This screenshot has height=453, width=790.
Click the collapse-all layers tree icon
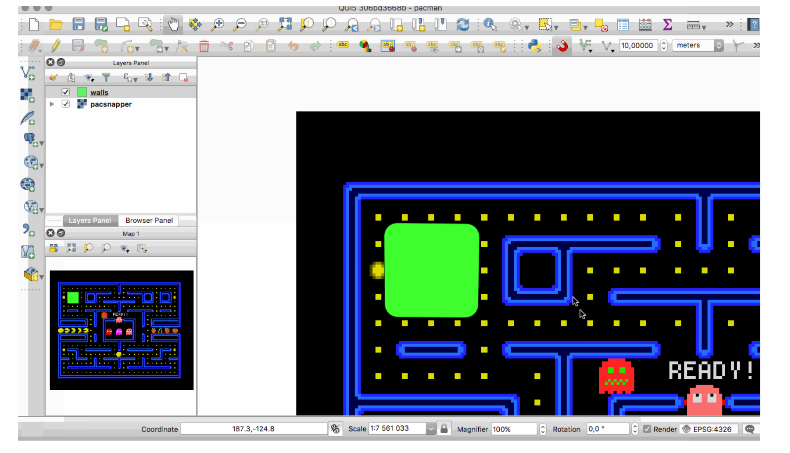(166, 77)
